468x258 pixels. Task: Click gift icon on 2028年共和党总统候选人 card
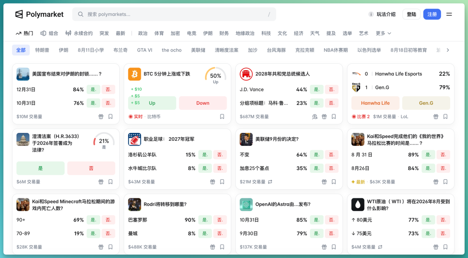click(x=324, y=116)
